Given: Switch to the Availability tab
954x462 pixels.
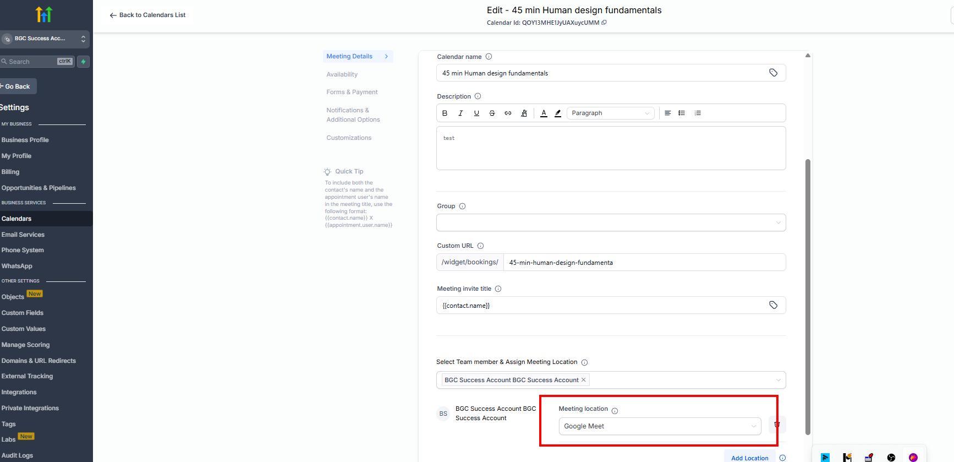Looking at the screenshot, I should tap(342, 74).
